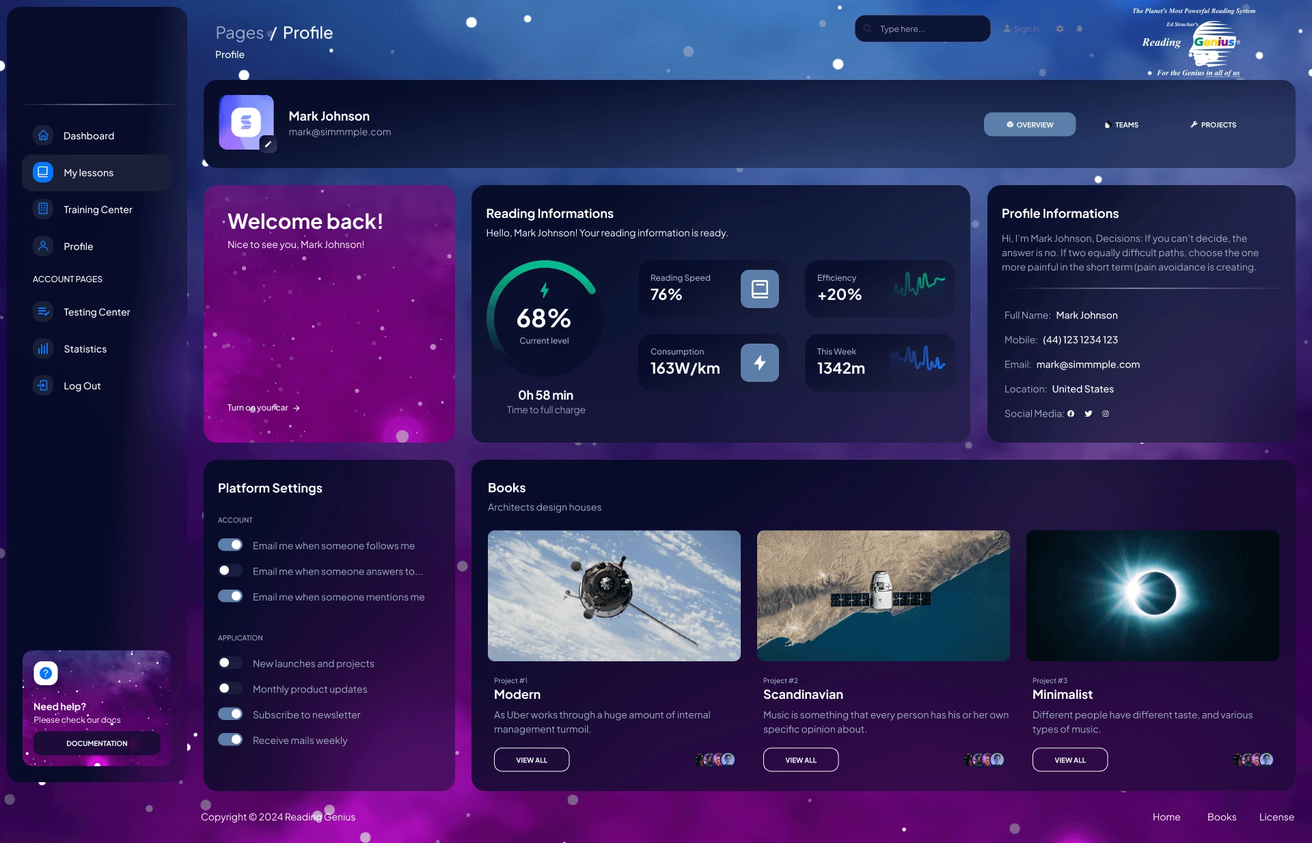Click the settings gear icon in header
1312x843 pixels.
pos(1060,29)
